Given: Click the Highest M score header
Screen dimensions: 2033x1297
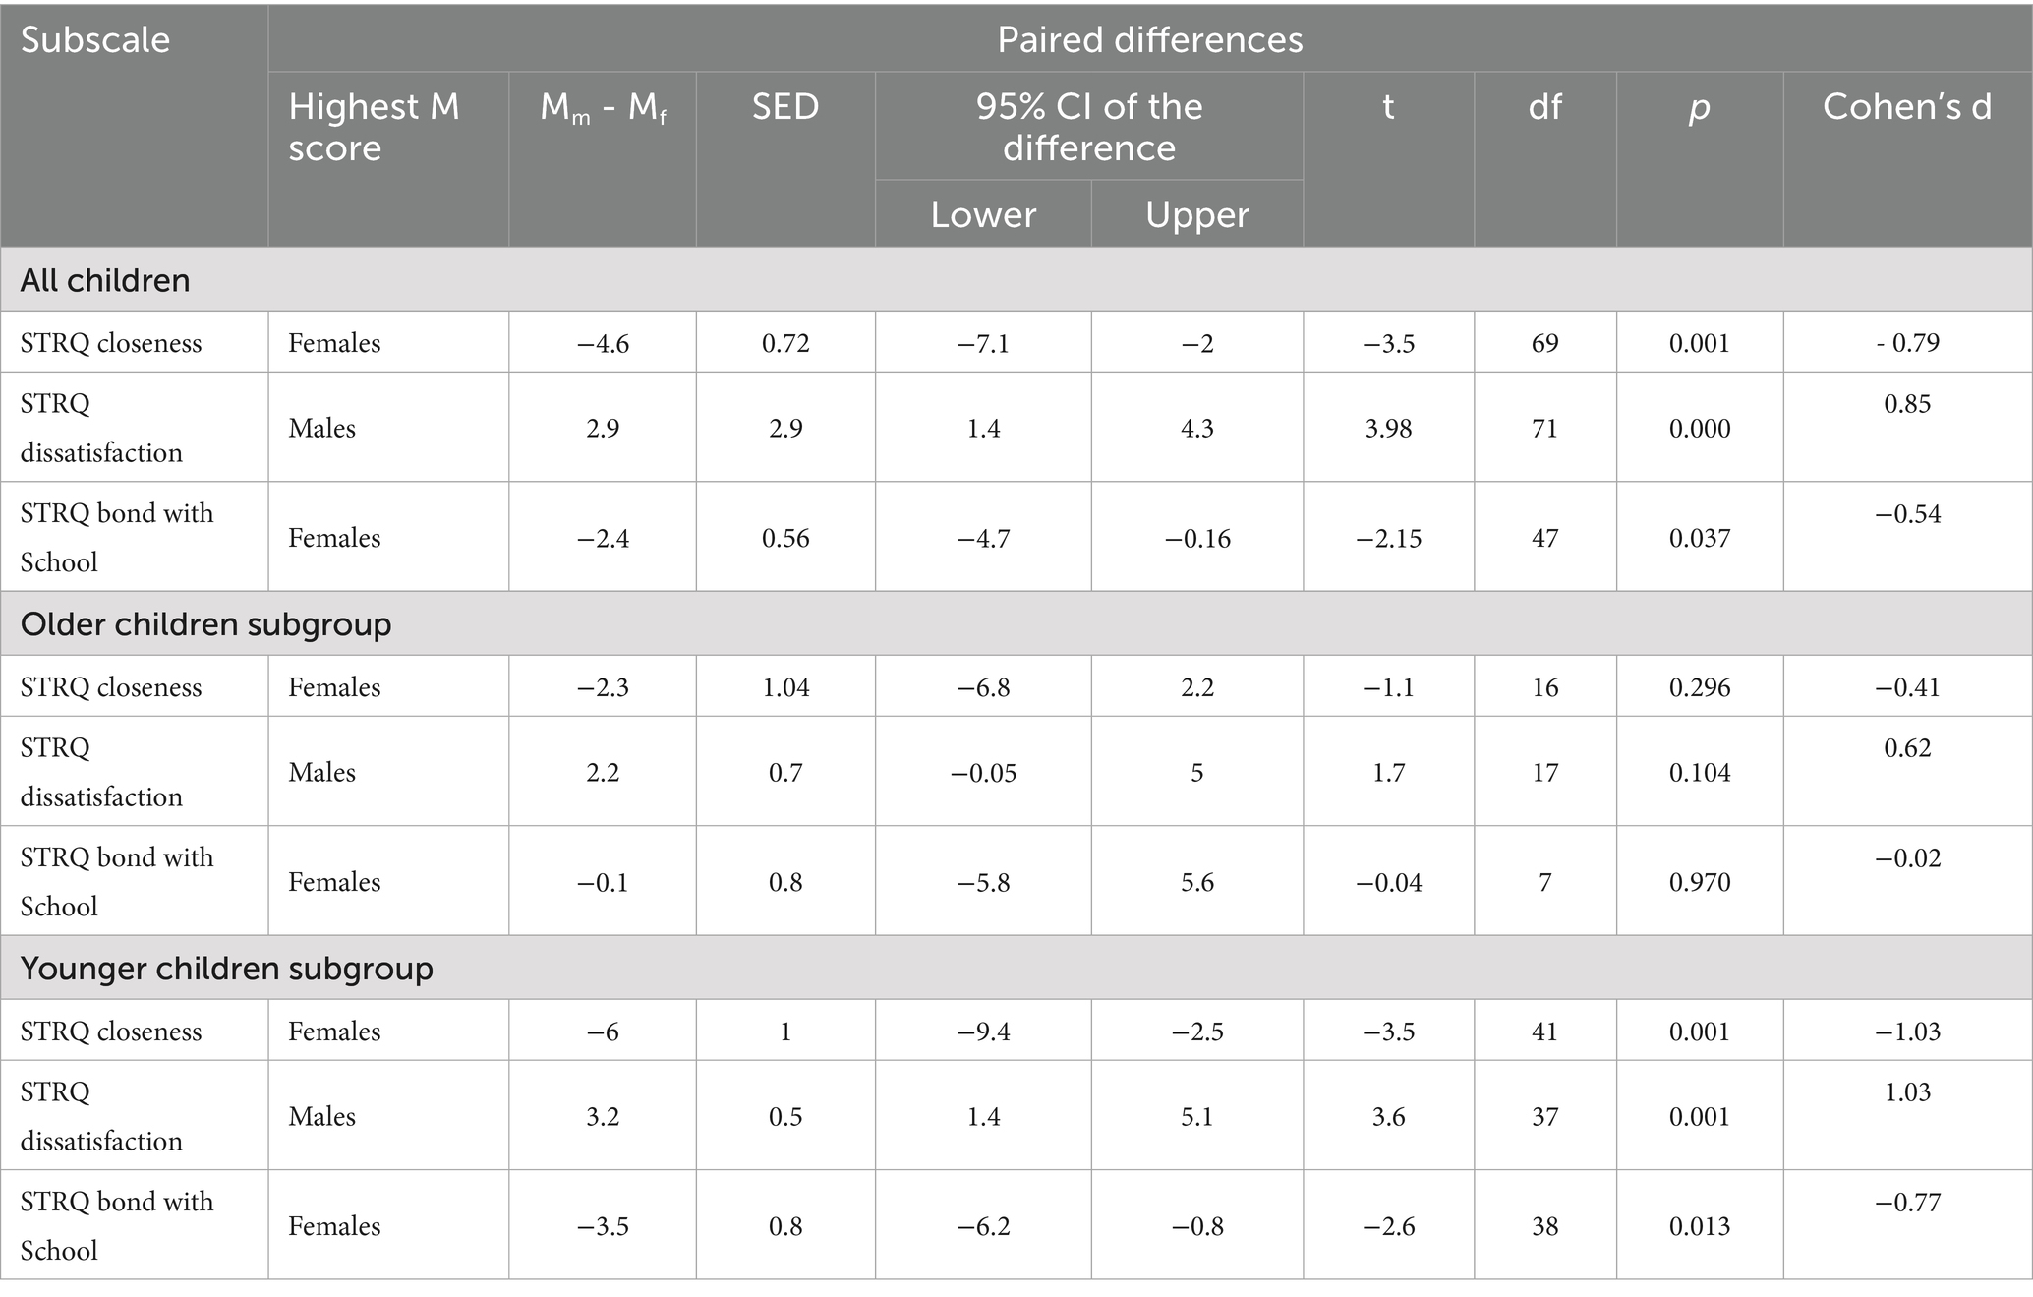Looking at the screenshot, I should coord(374,127).
